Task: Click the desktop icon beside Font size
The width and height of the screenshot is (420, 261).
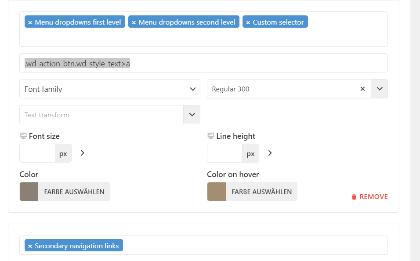Action: [23, 136]
